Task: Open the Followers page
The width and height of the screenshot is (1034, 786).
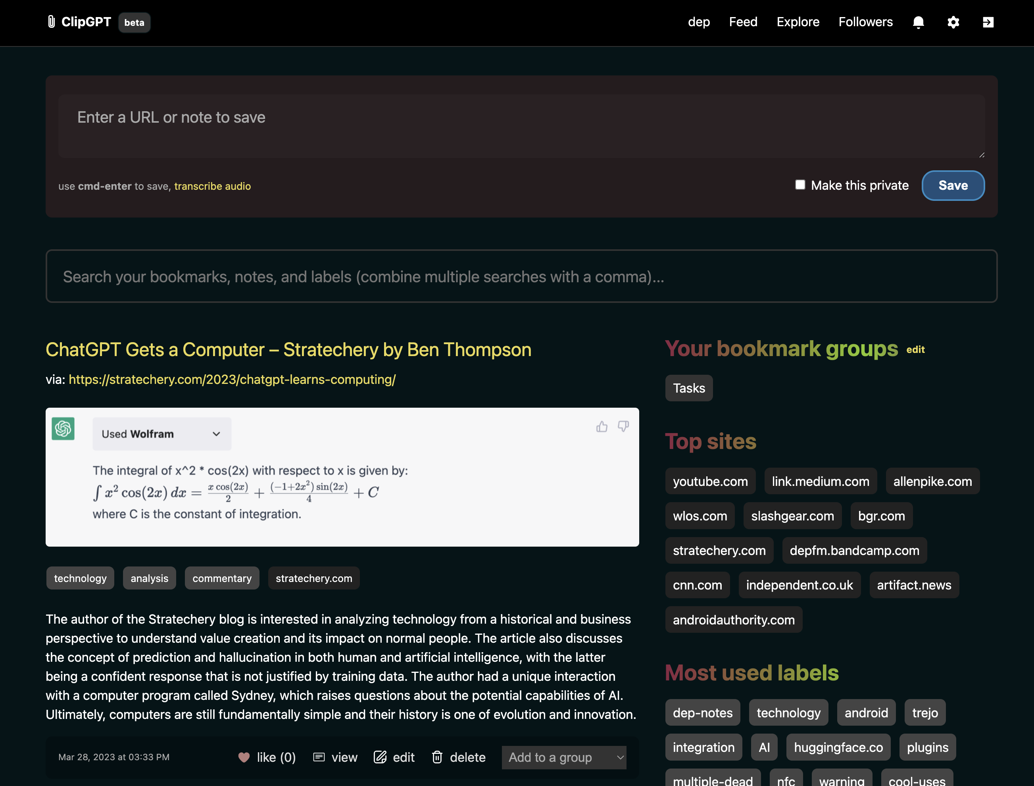Action: [x=866, y=22]
